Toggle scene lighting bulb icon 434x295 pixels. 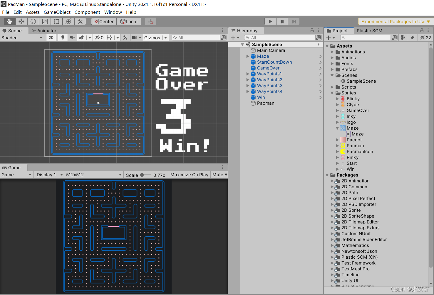pyautogui.click(x=63, y=38)
